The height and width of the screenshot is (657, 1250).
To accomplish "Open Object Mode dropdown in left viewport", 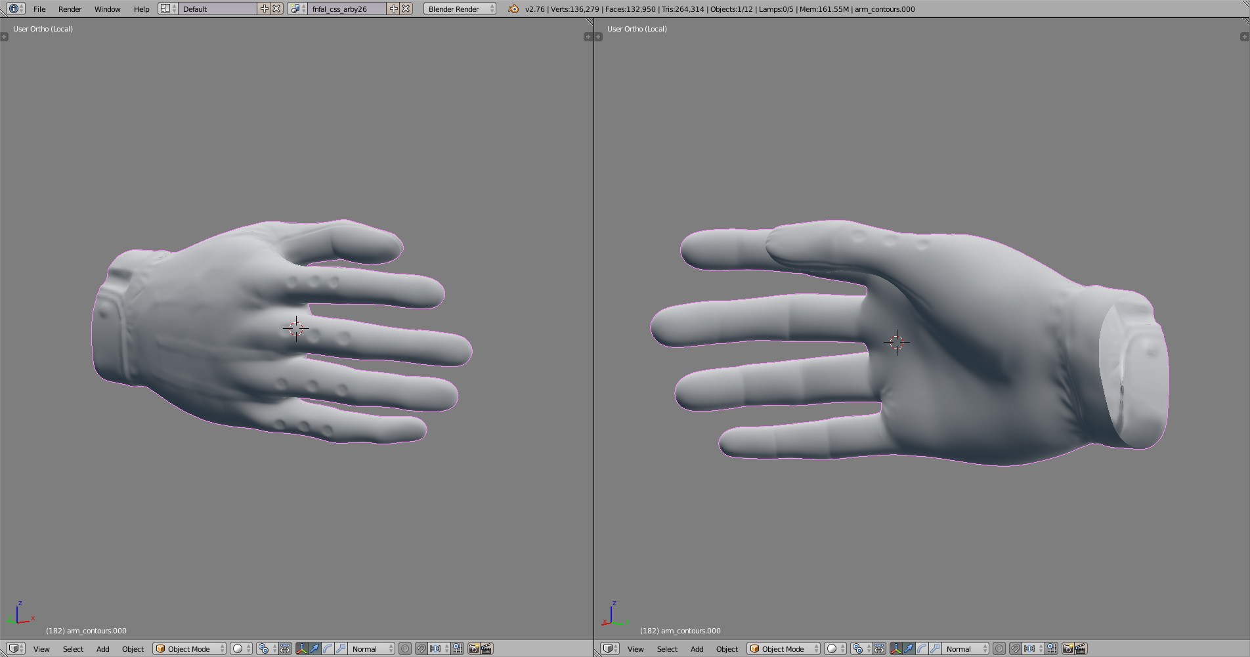I will click(189, 648).
